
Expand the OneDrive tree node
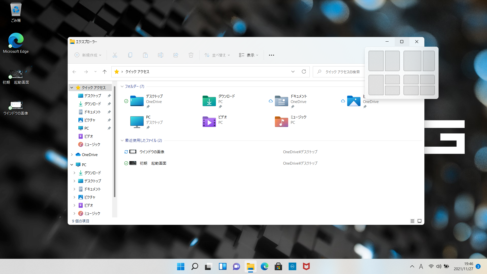(72, 155)
